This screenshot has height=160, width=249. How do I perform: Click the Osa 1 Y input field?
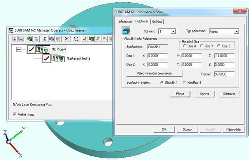(x=191, y=56)
